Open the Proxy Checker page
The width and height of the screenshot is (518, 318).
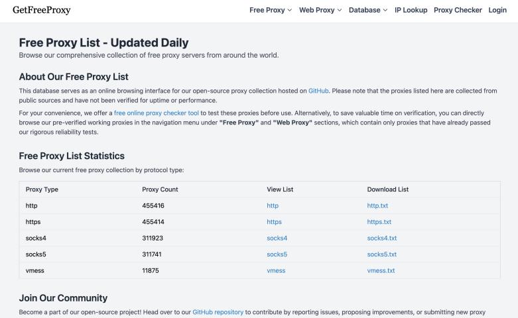click(458, 10)
